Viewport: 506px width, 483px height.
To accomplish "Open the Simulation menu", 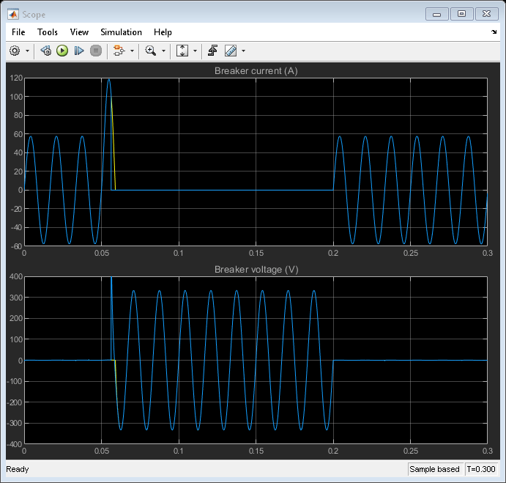I will 121,32.
